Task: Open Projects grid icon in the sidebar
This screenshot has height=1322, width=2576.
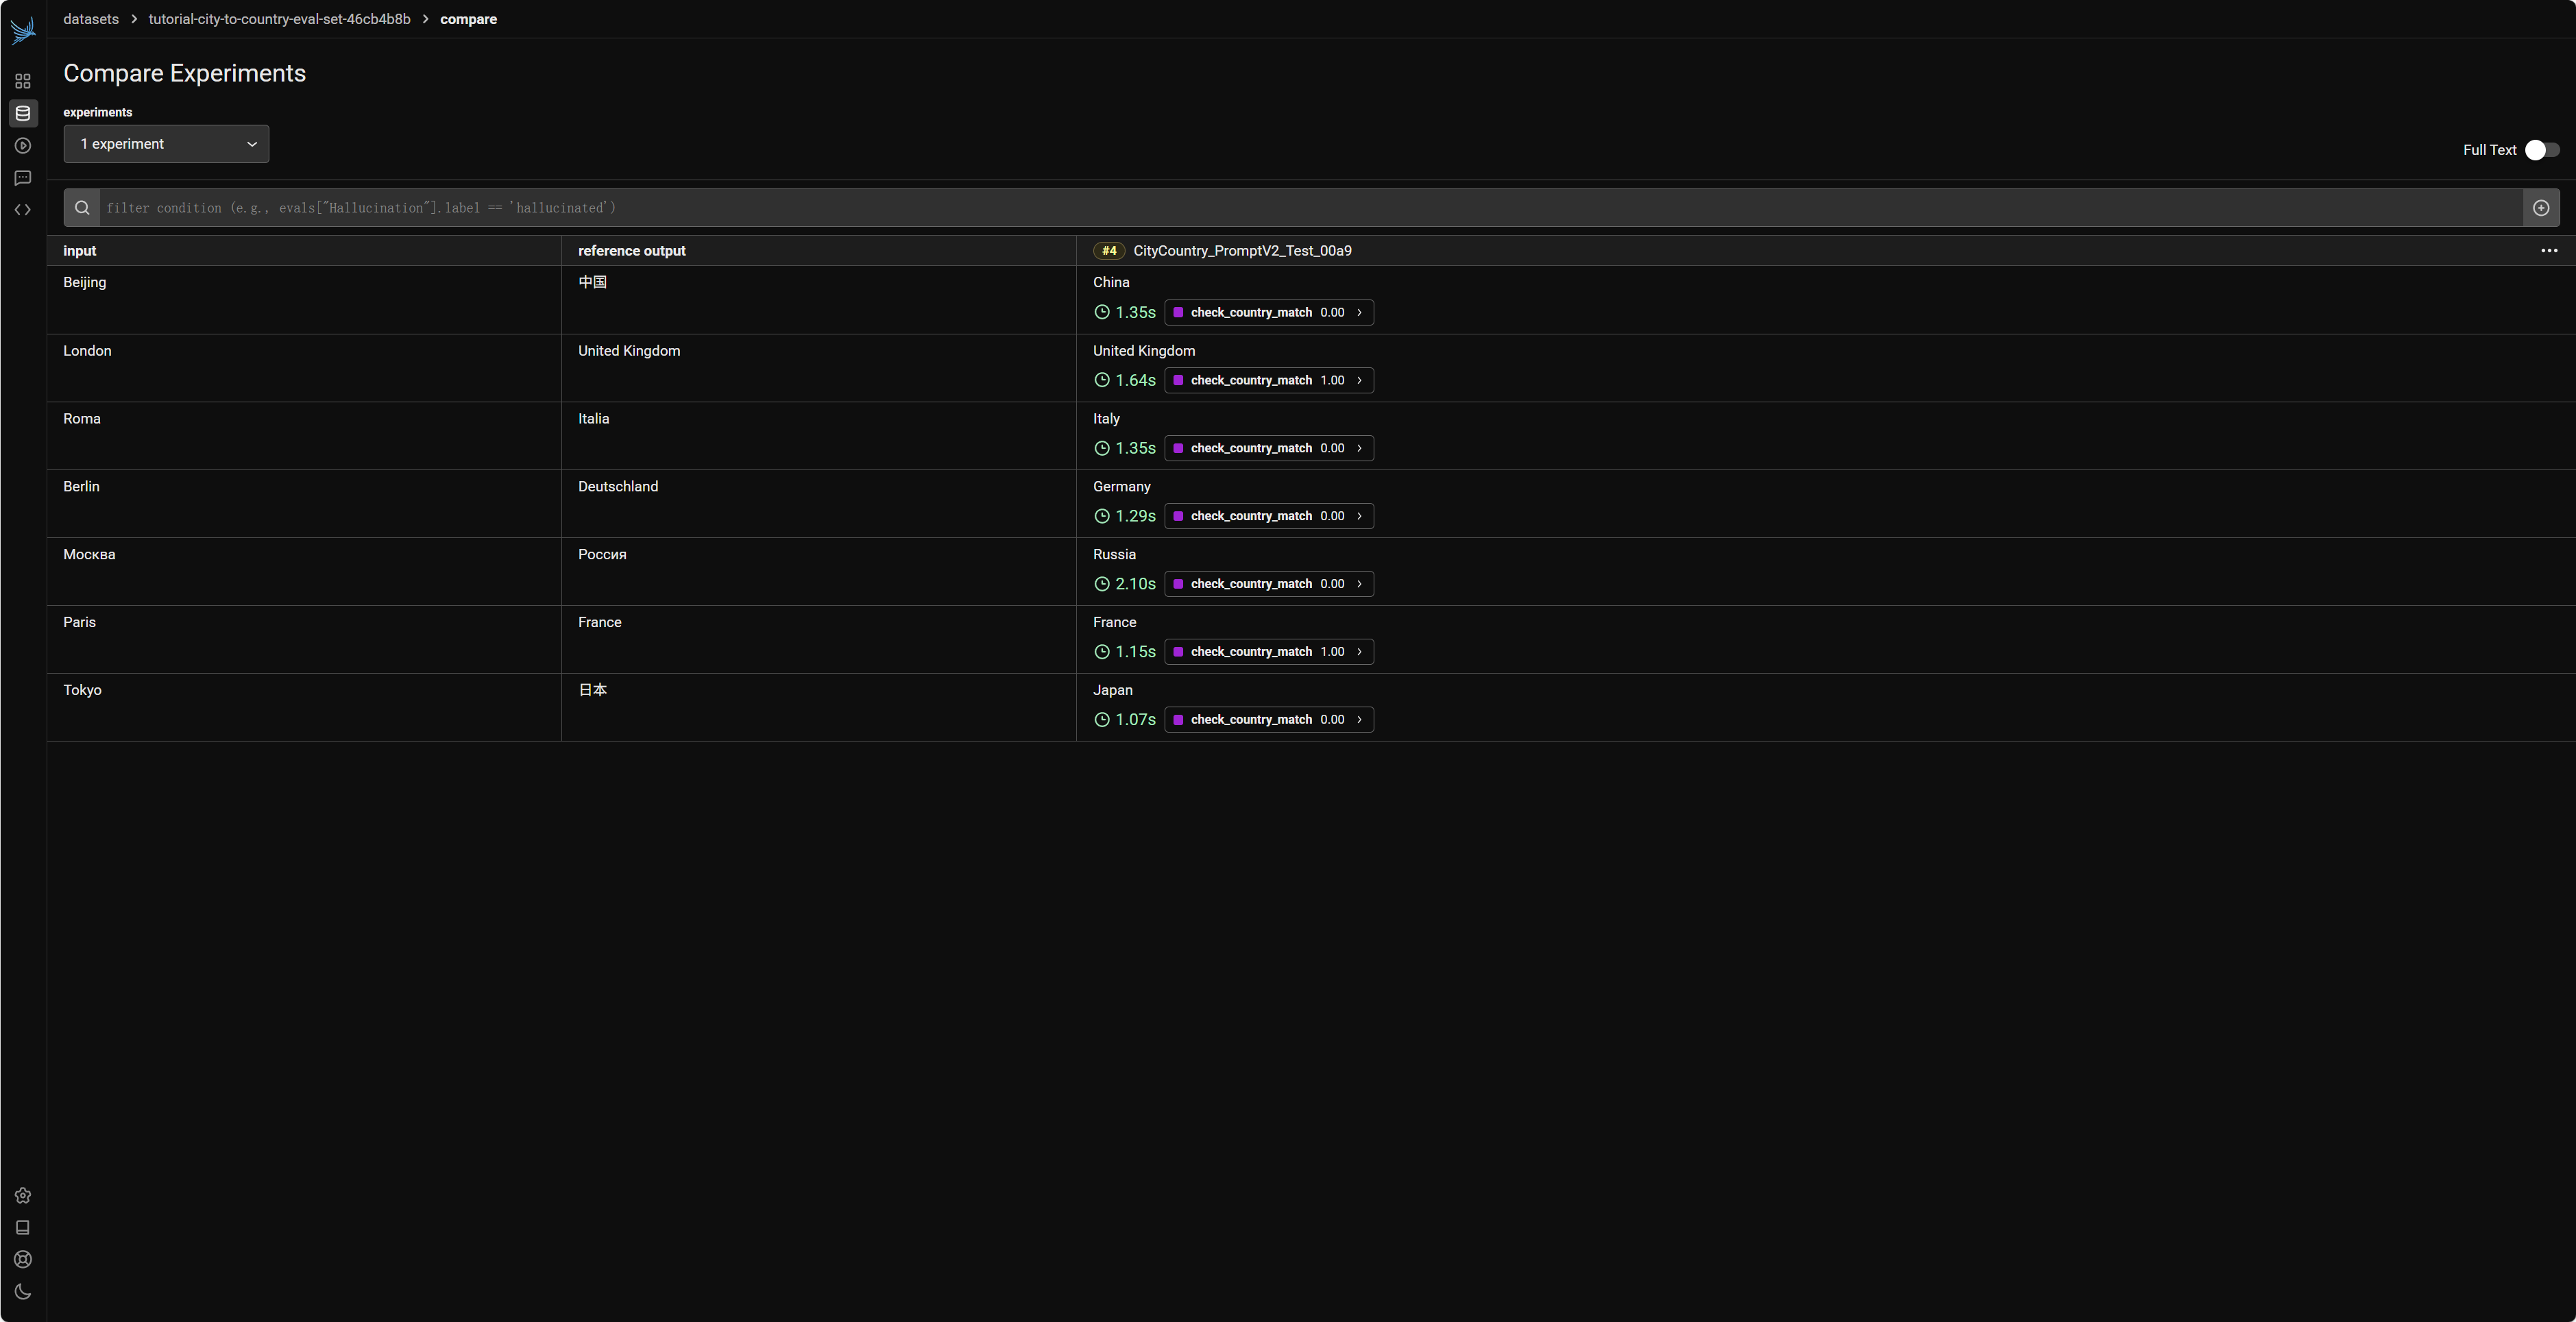Action: [x=23, y=81]
